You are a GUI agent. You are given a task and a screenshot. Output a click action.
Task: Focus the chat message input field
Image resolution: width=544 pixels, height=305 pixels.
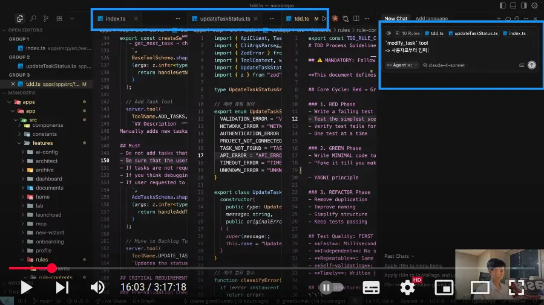tap(460, 47)
